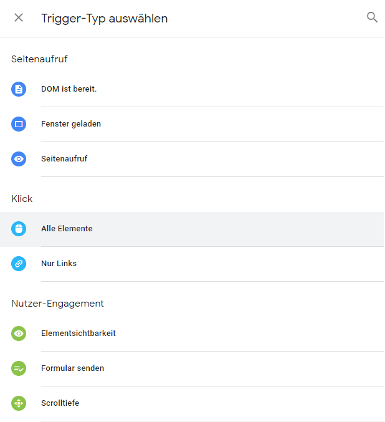Choose the Scrolltiefe trigger type
Viewport: 385px width, 422px height.
coord(60,403)
